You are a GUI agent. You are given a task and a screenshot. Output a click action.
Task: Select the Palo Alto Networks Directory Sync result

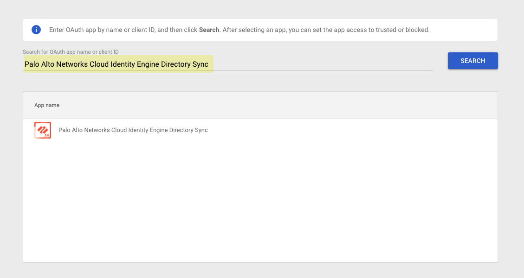click(133, 130)
